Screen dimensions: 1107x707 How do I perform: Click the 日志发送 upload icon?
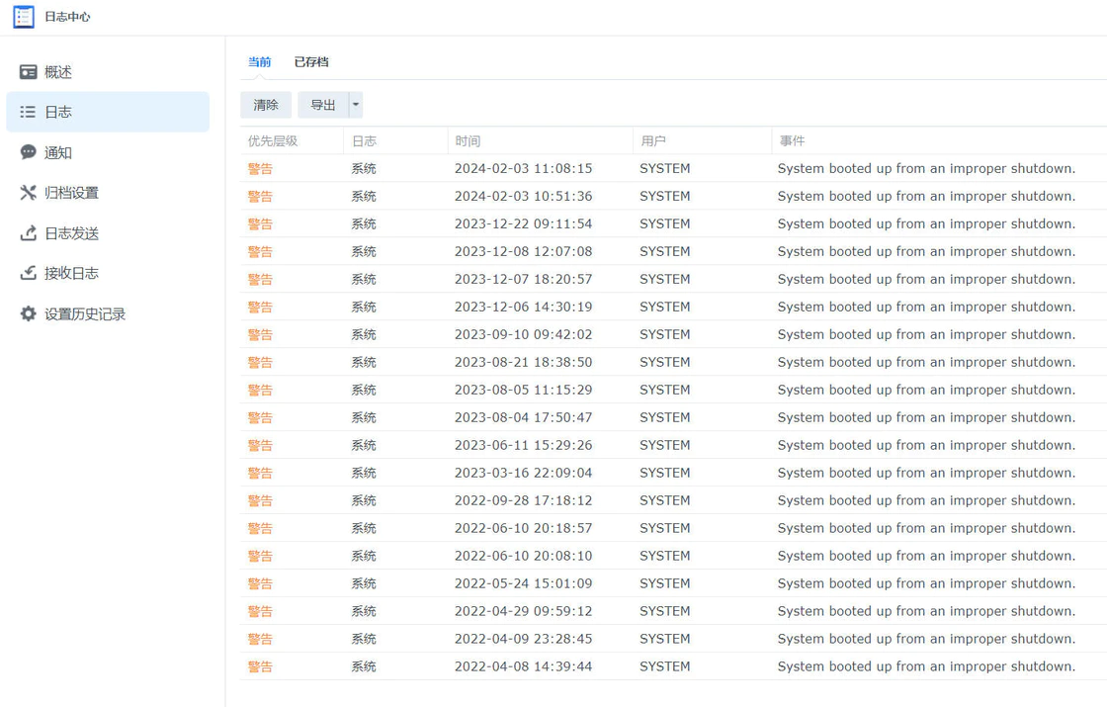pyautogui.click(x=29, y=233)
